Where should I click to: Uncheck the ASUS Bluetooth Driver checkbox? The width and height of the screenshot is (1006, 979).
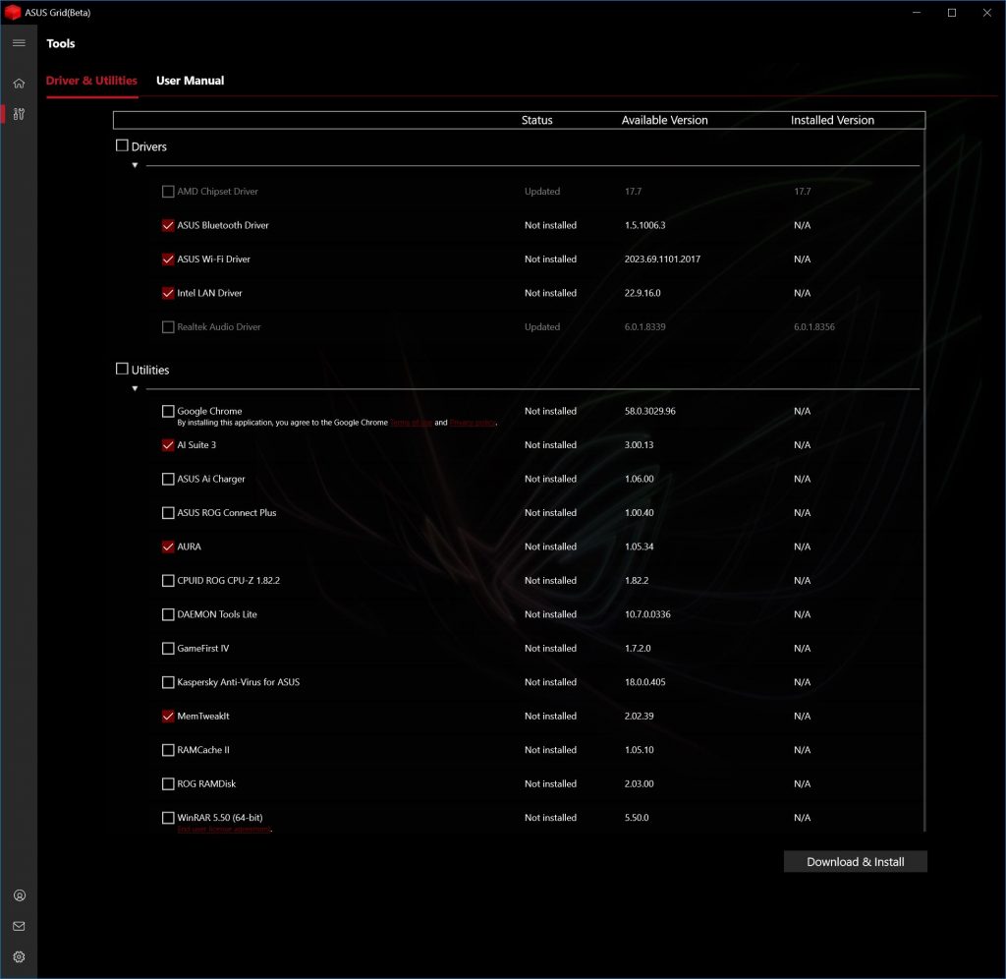tap(168, 225)
